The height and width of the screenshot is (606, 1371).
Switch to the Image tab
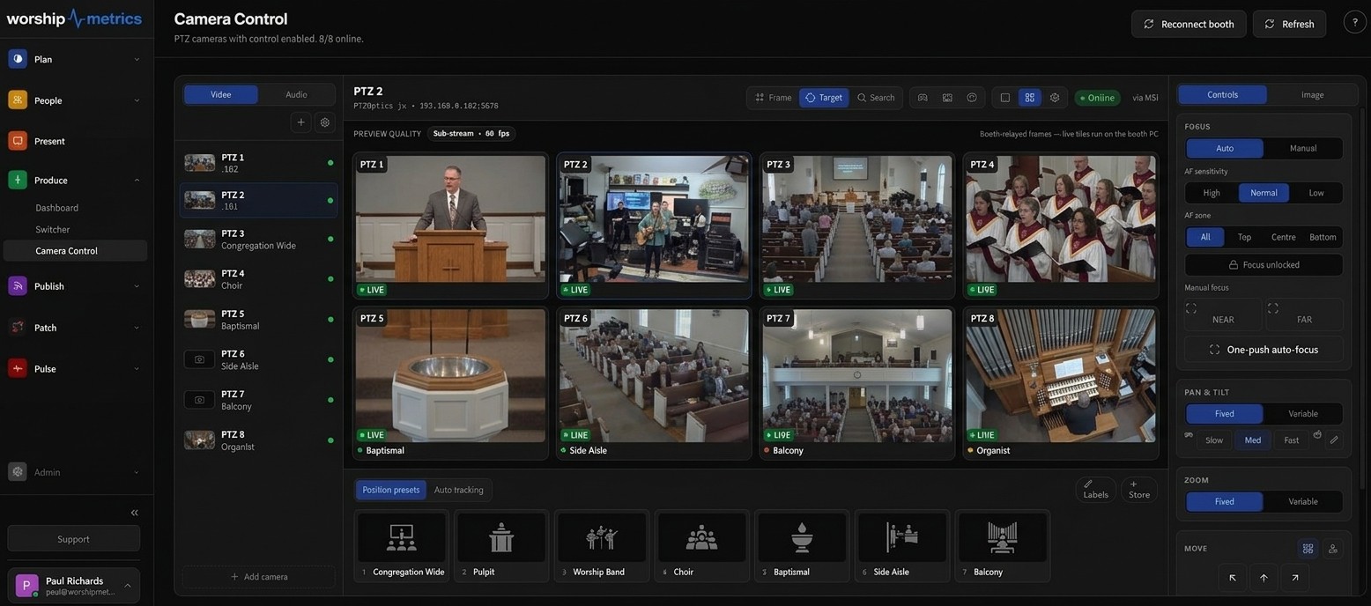[x=1313, y=94]
